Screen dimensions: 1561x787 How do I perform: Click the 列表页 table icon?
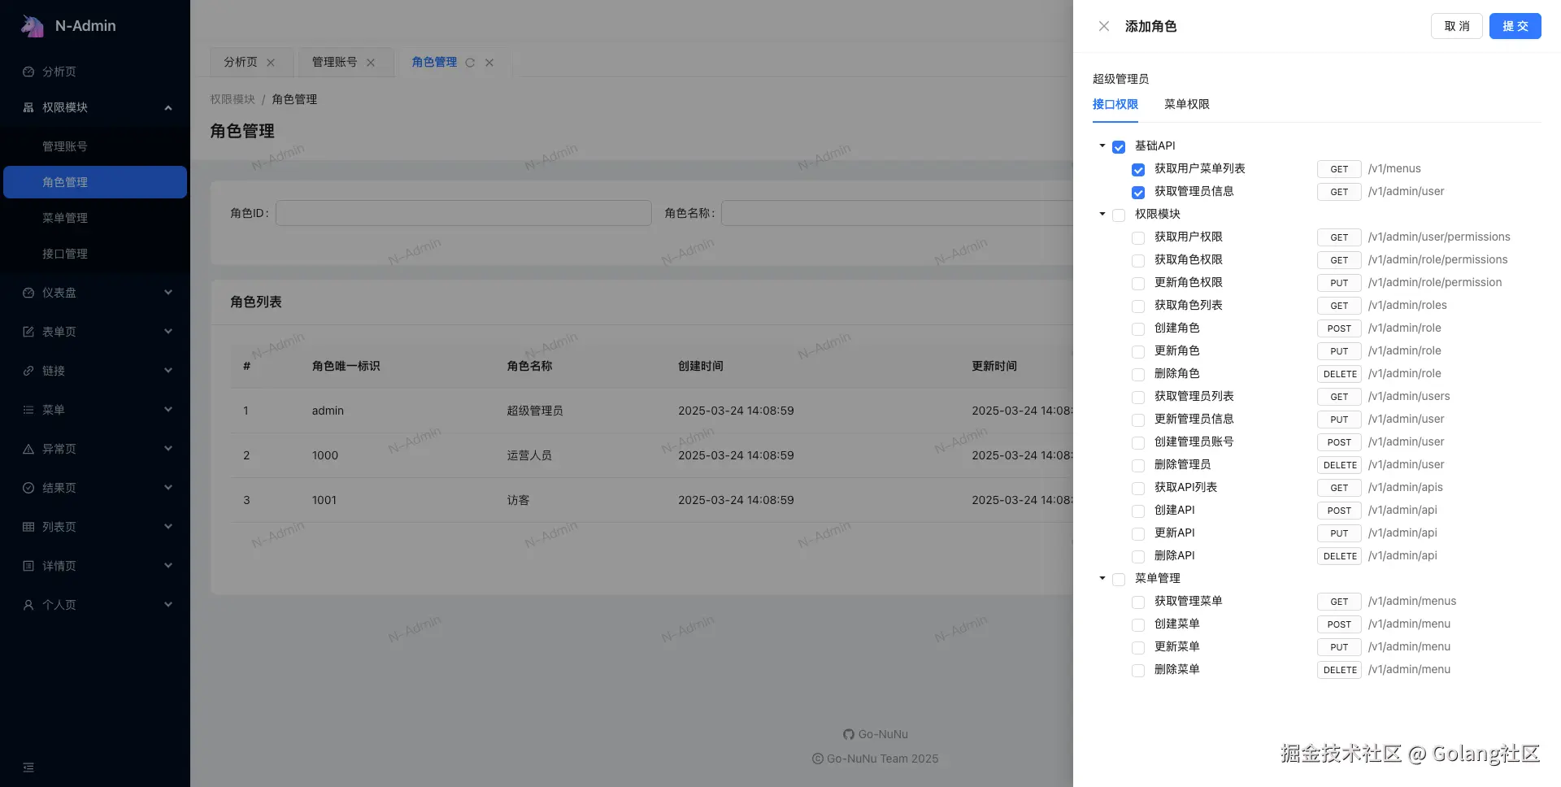tap(28, 527)
